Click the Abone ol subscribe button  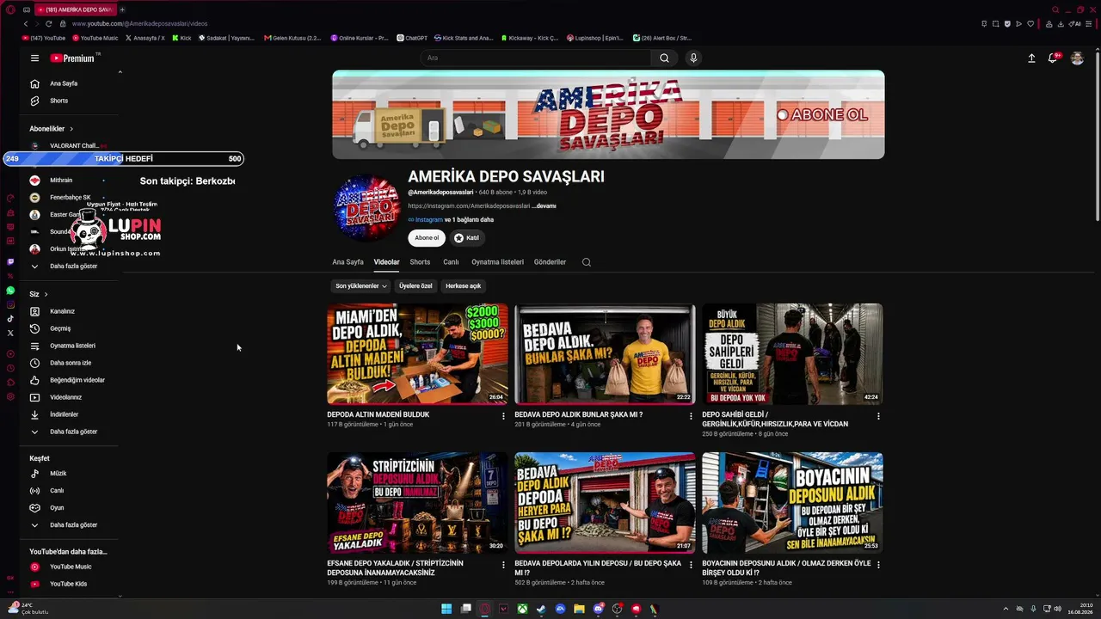[427, 238]
